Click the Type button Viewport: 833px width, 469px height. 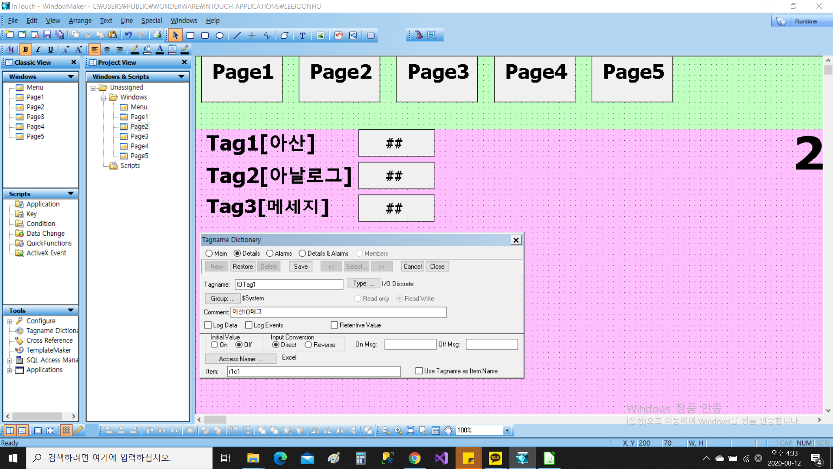click(x=364, y=284)
